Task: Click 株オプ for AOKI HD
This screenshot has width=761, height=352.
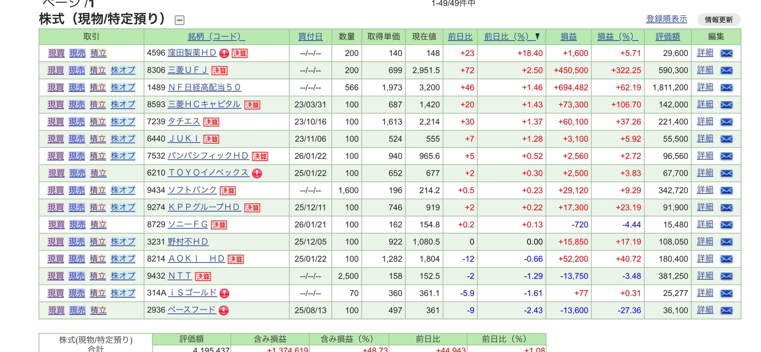Action: pos(123,259)
